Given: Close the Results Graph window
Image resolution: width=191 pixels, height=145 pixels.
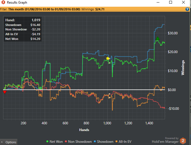Looking at the screenshot, I should [183, 2].
